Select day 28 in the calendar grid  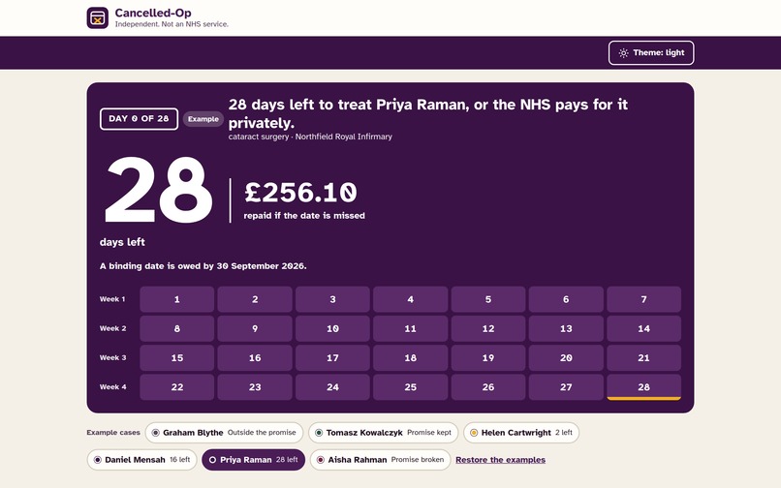click(x=643, y=387)
